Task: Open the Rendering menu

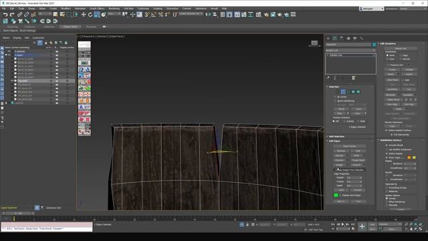Action: click(114, 9)
